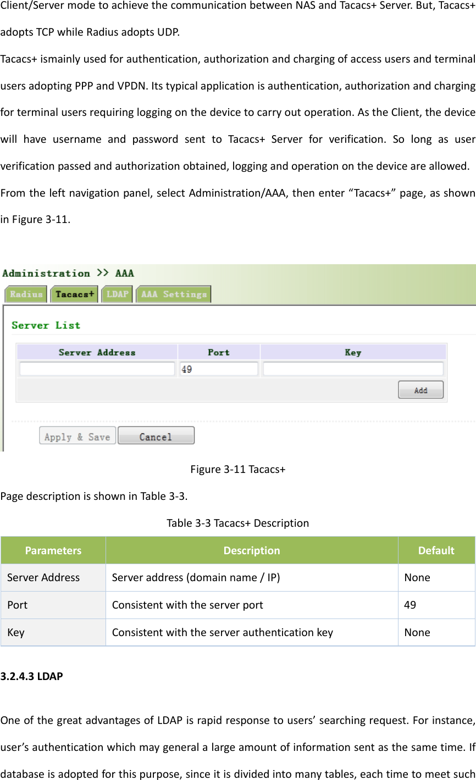Click the Table 3-3 Tacacs+ Description caption
This screenshot has width=476, height=780.
pyautogui.click(x=238, y=523)
